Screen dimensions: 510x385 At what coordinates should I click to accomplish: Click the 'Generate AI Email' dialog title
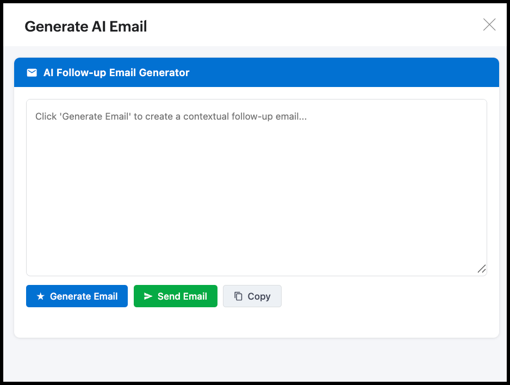(86, 26)
